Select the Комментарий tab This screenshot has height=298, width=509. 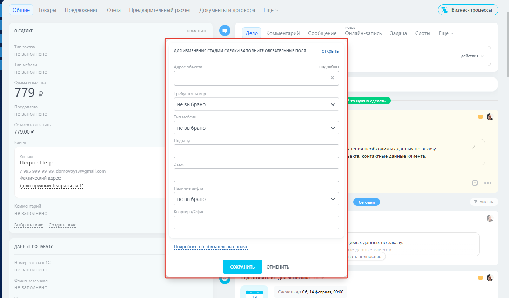[283, 33]
